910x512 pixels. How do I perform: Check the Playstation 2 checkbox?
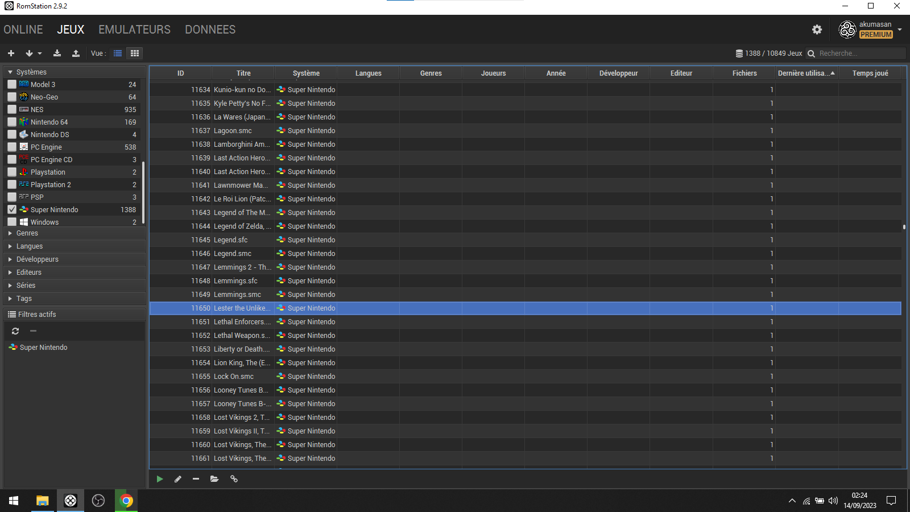click(12, 184)
